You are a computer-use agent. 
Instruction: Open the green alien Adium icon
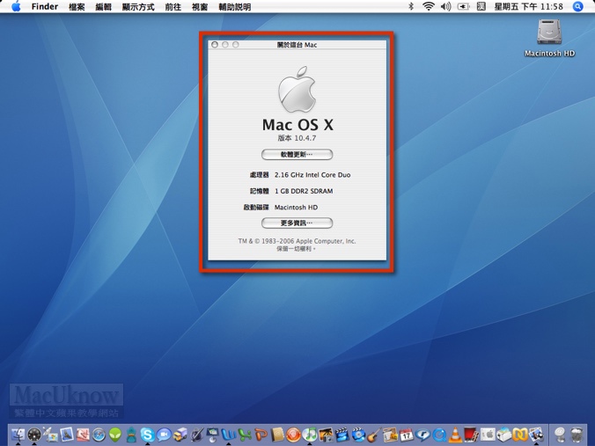(x=115, y=435)
